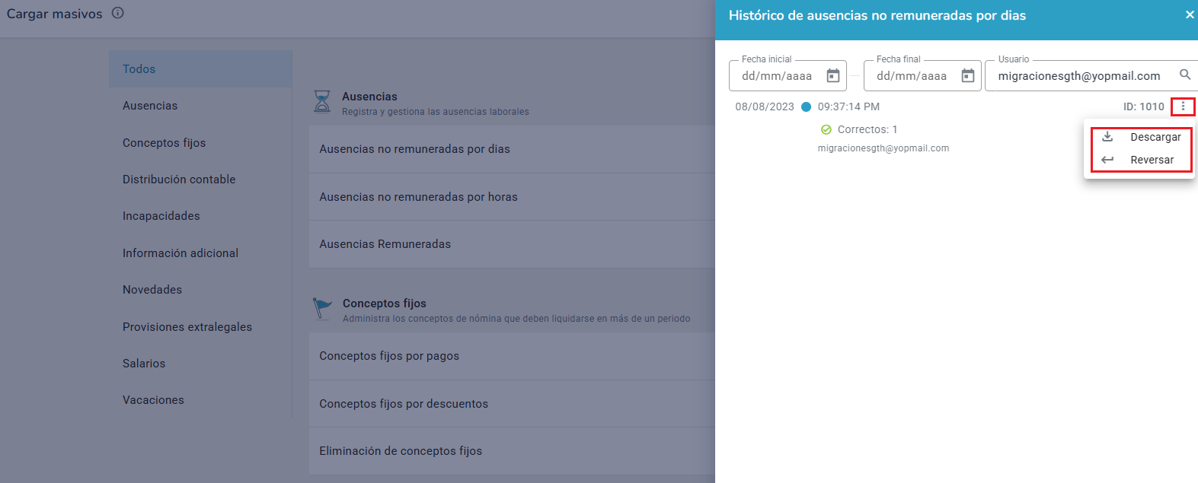This screenshot has width=1198, height=483.
Task: Click the 'Administra los conceptos de nómina' subtitle
Action: (516, 319)
